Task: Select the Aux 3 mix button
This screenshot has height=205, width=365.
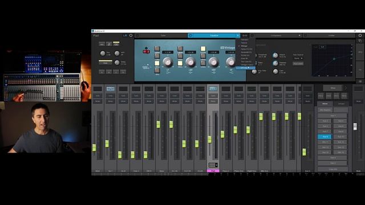Action: point(325,121)
